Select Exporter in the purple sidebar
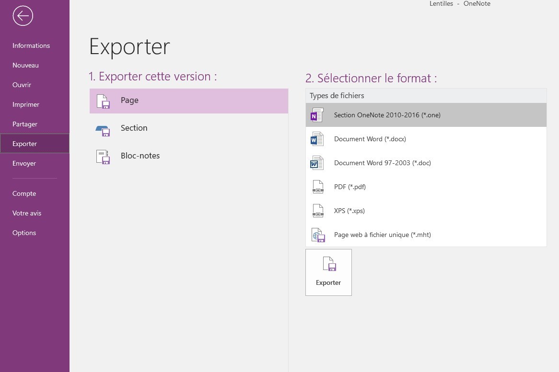 (35, 144)
